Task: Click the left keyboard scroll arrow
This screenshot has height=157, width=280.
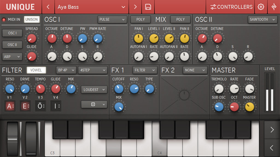Action: [272, 148]
